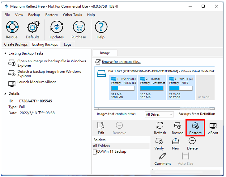This screenshot has height=177, width=226.
Task: Open the Backup menu
Action: 34,15
